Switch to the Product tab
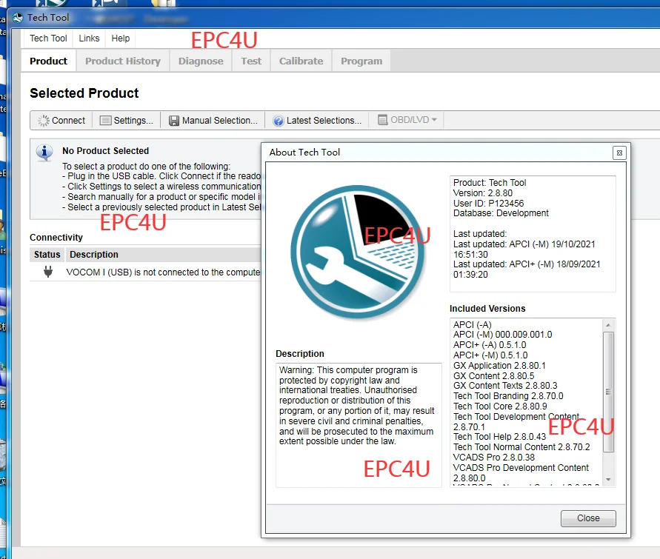The width and height of the screenshot is (660, 559). click(48, 61)
